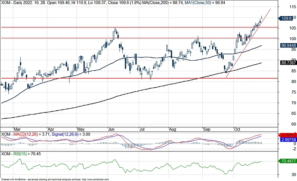This screenshot has width=297, height=181.
Task: Click the Jul label on the date axis
Action: [x=142, y=129]
